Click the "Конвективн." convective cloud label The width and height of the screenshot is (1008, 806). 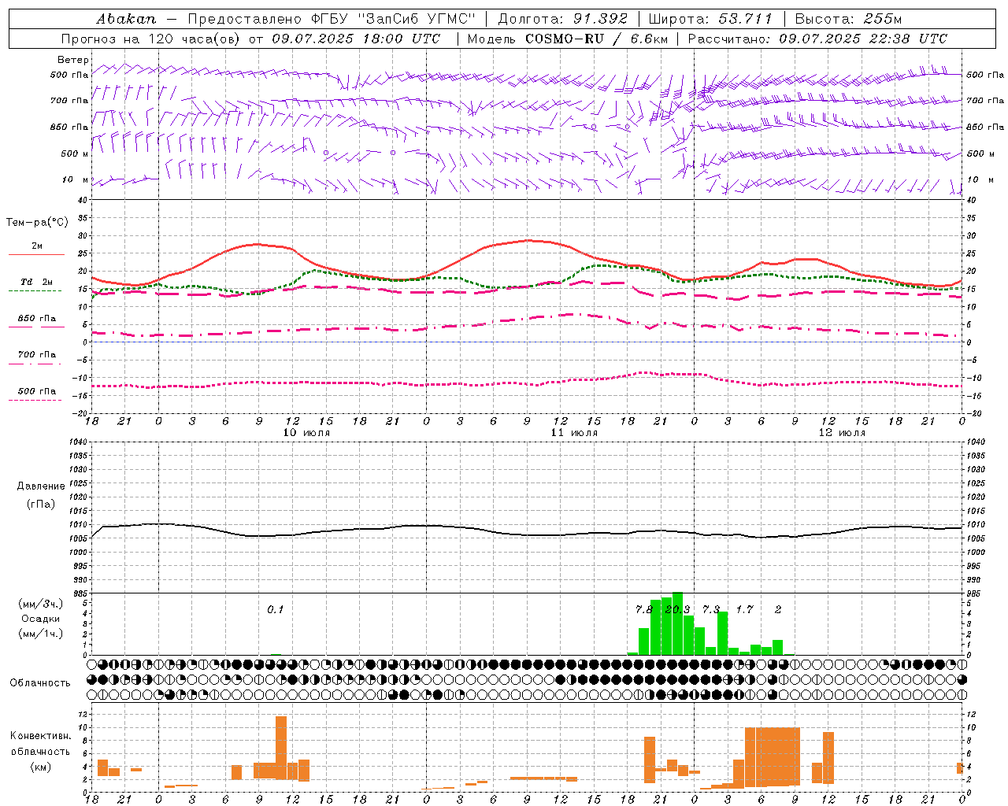pos(40,735)
